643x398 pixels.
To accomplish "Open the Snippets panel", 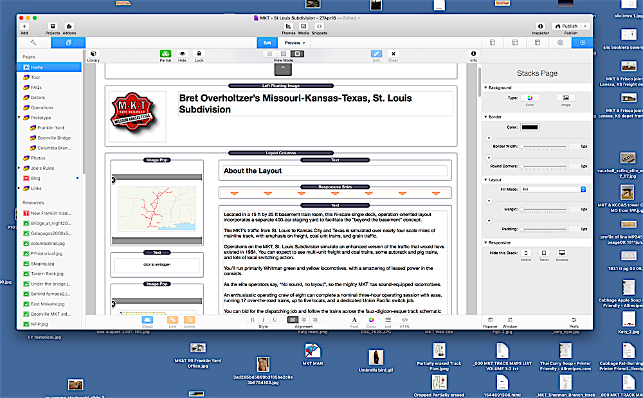I will 319,26.
